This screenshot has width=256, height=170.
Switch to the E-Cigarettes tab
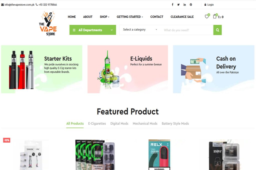pyautogui.click(x=97, y=123)
